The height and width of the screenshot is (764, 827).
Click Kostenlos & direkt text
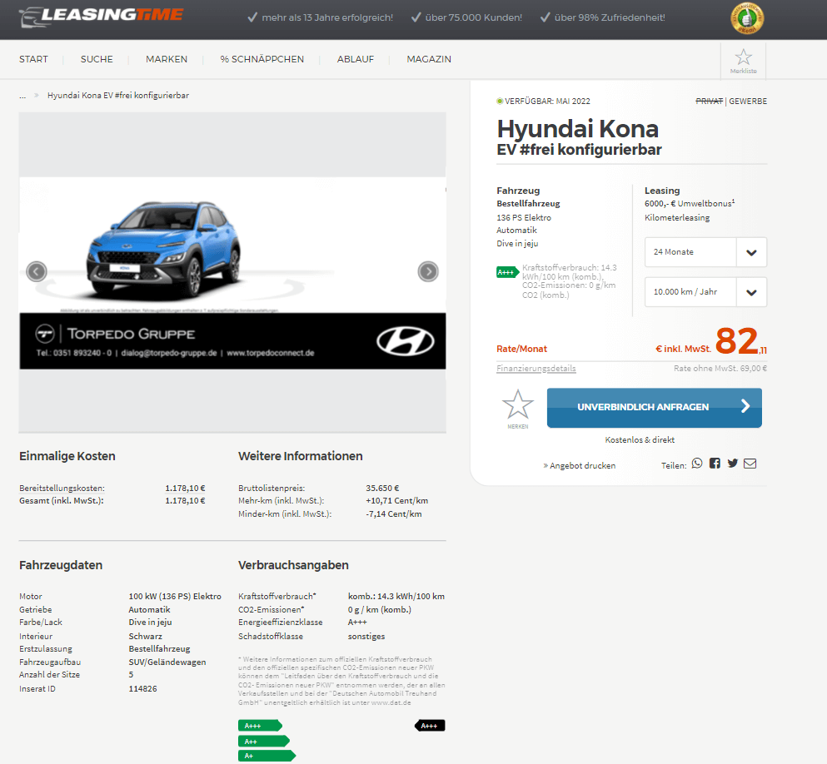(x=640, y=440)
